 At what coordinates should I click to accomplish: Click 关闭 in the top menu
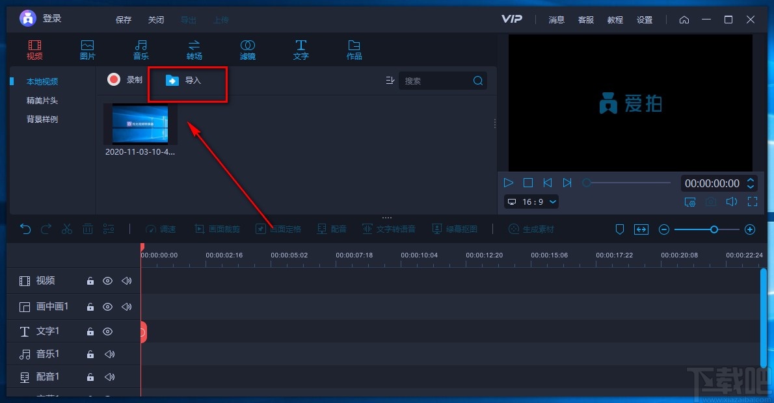click(x=156, y=19)
